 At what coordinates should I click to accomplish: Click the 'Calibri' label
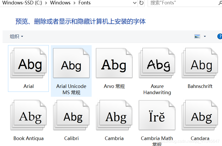point(71,138)
